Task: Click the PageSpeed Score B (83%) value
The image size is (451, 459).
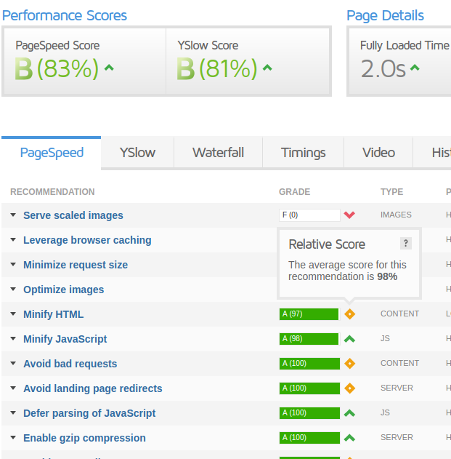Action: 57,69
